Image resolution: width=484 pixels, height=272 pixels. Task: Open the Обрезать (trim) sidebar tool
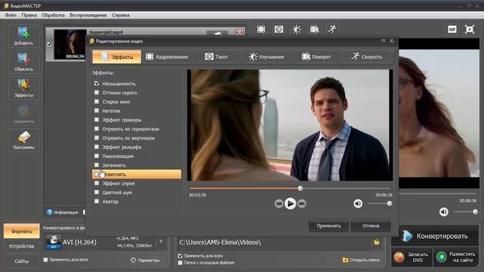pyautogui.click(x=23, y=62)
